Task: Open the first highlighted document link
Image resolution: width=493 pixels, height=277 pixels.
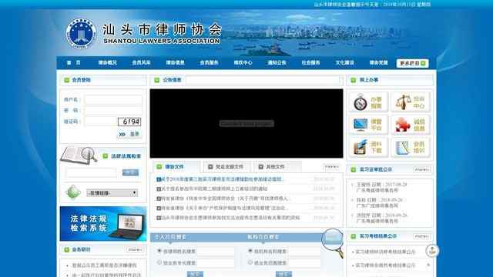Action: 222,179
